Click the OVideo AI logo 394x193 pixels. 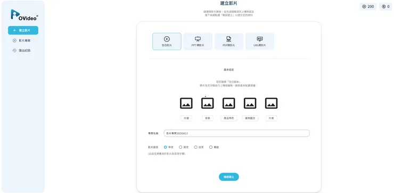(x=24, y=15)
